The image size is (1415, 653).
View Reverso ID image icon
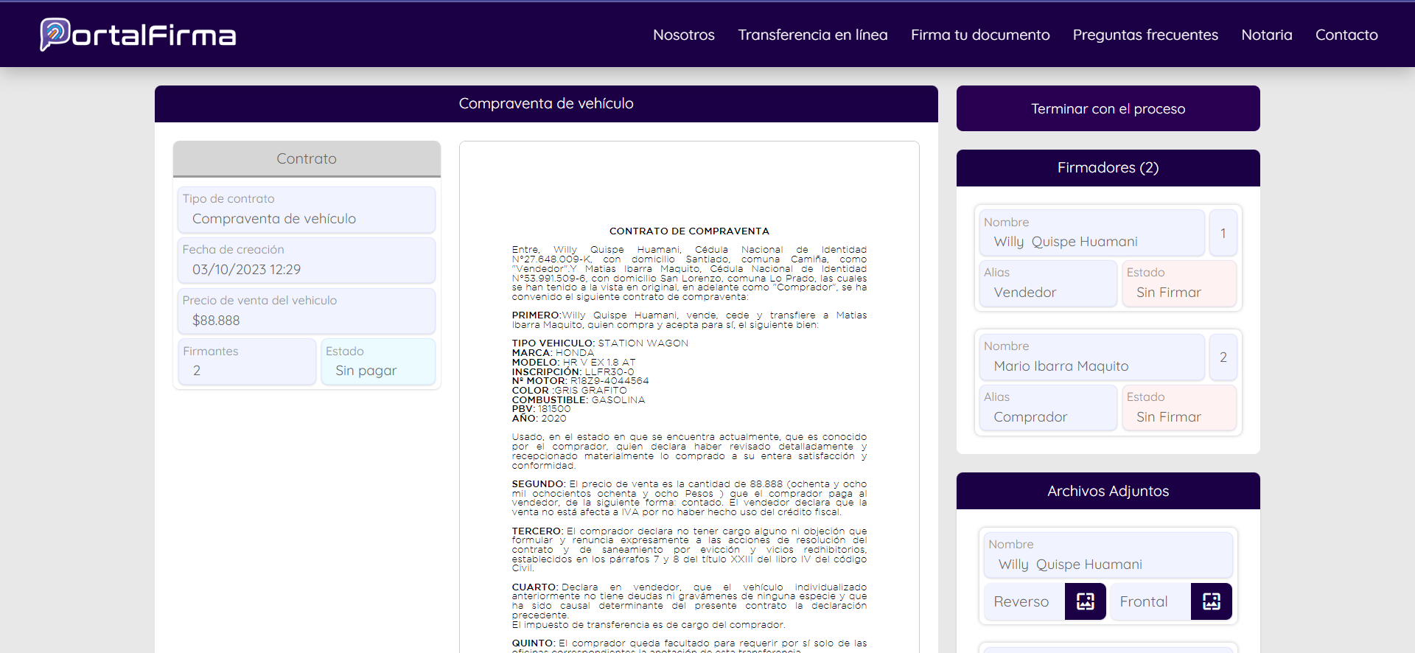pyautogui.click(x=1085, y=601)
